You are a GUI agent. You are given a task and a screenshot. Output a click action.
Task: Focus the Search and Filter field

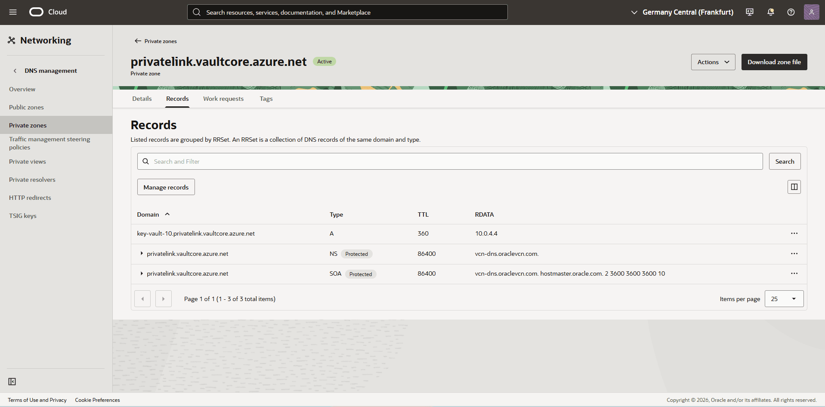pos(450,162)
